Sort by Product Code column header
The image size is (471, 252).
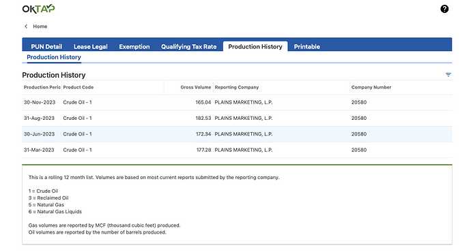(78, 87)
